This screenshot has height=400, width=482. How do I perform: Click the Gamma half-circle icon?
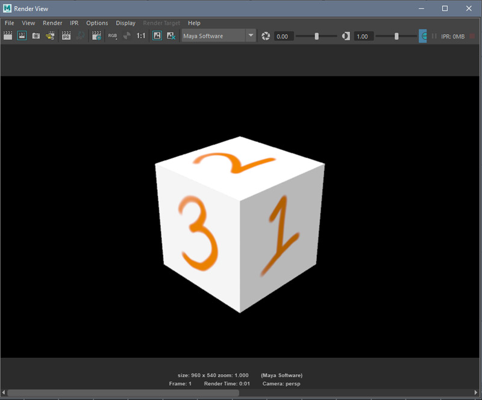346,36
